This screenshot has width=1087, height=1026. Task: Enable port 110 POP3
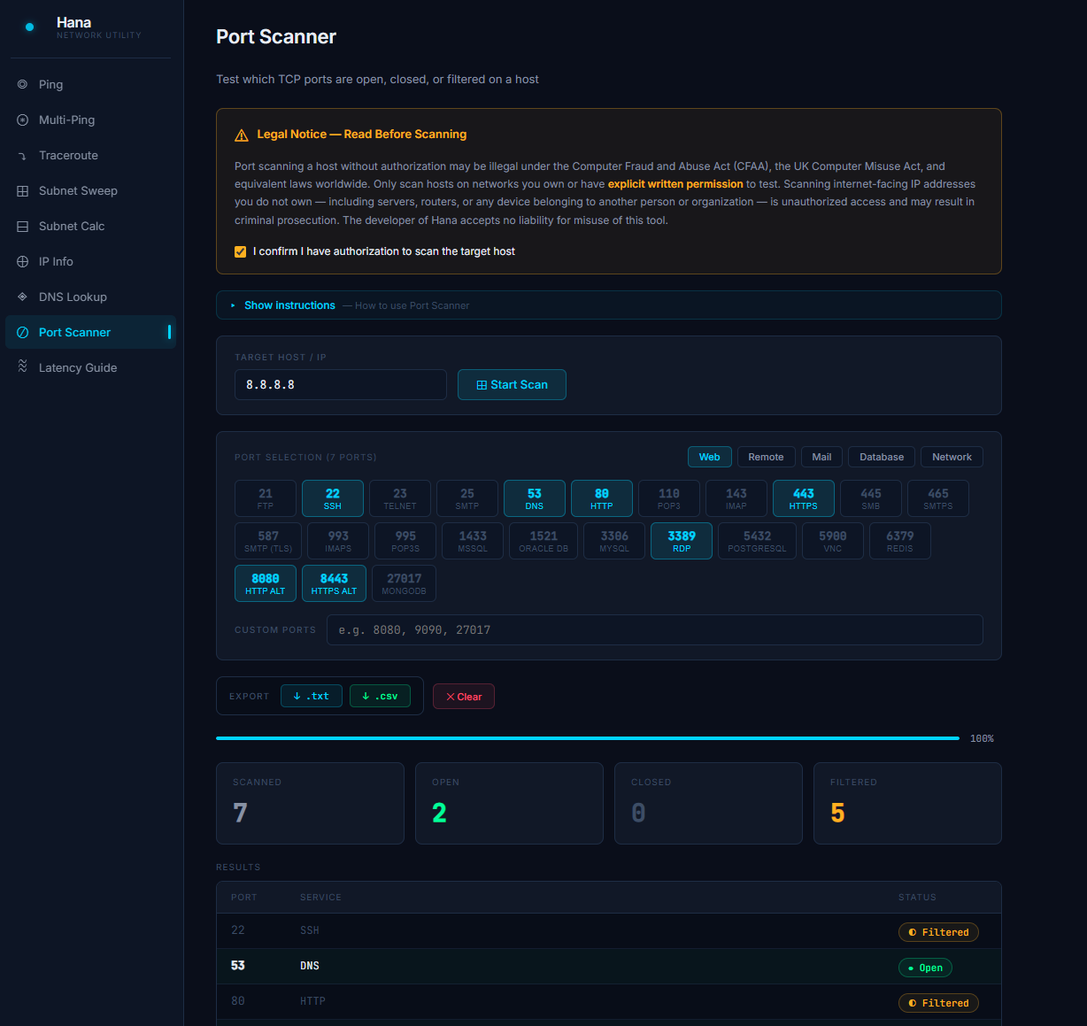(x=669, y=498)
